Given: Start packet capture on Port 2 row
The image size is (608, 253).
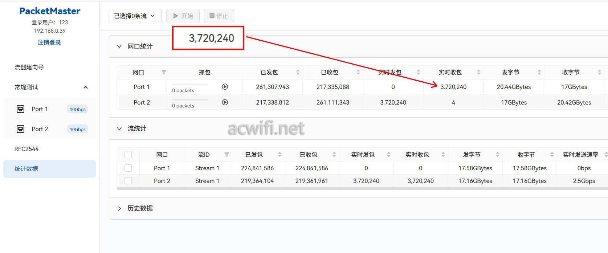Looking at the screenshot, I should [x=225, y=102].
